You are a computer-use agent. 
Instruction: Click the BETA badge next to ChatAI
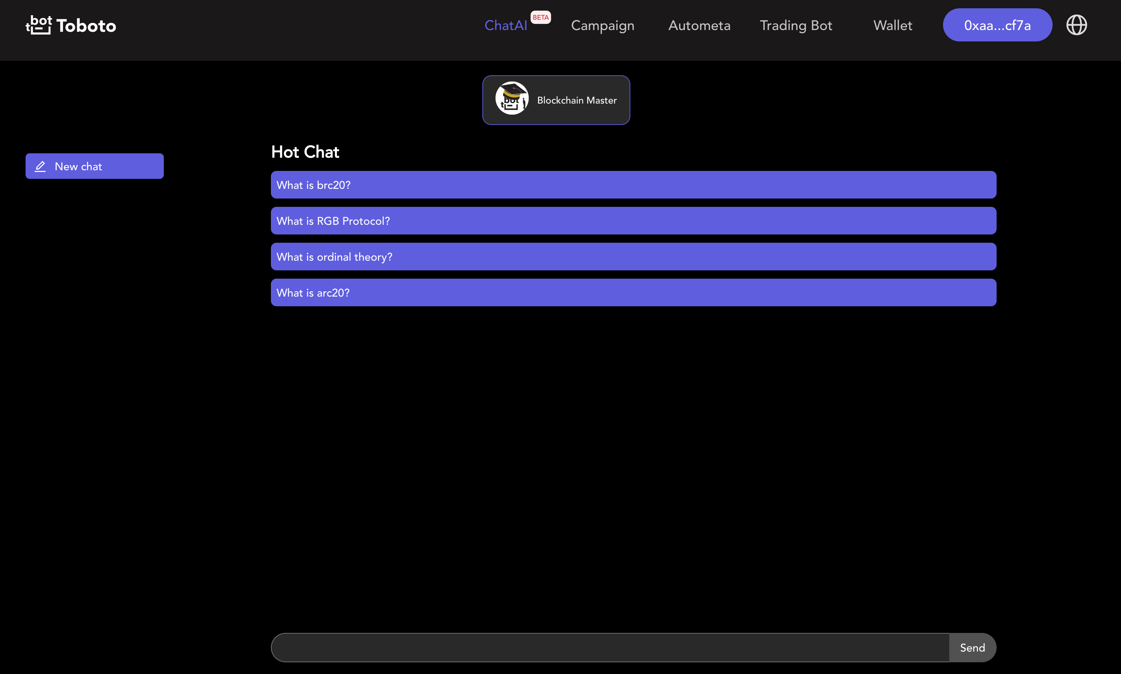(x=540, y=17)
